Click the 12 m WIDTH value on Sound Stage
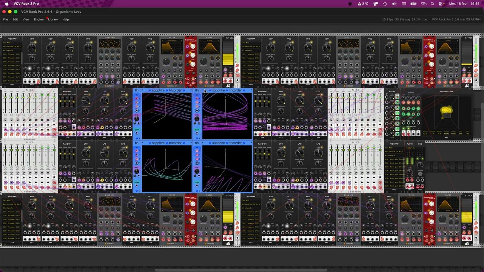 coord(425,134)
